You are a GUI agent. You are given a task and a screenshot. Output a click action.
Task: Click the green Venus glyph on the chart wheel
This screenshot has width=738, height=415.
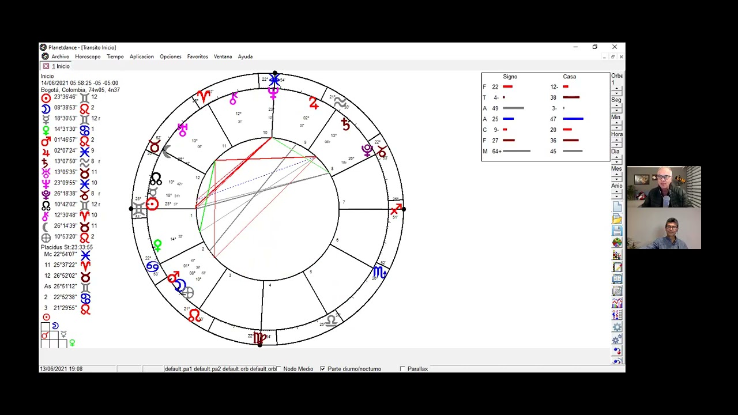click(157, 246)
